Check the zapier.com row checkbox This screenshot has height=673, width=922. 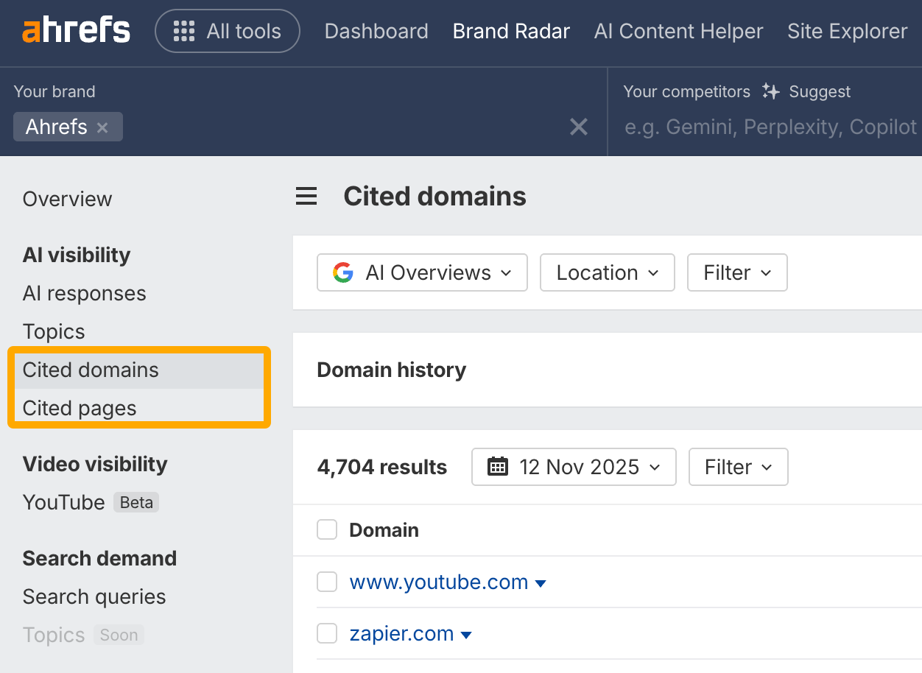(x=327, y=633)
